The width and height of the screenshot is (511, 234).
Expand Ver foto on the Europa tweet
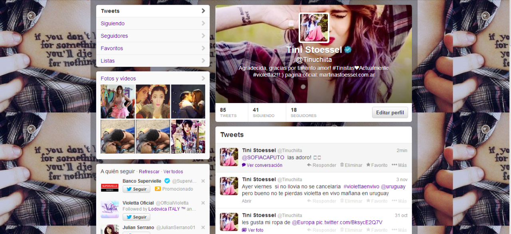click(253, 230)
